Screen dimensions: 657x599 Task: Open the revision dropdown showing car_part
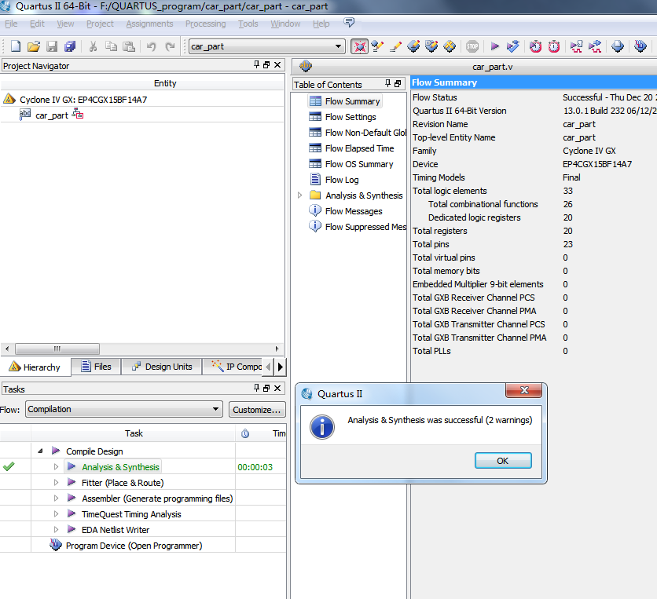[x=266, y=47]
